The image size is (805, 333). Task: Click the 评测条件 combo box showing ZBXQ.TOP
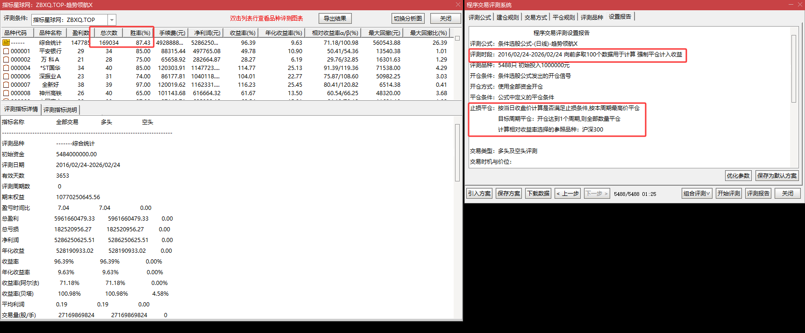[x=73, y=20]
